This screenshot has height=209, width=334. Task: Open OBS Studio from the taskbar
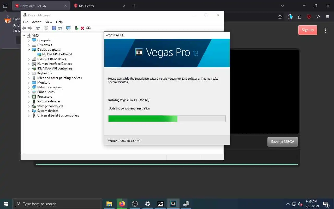135,204
